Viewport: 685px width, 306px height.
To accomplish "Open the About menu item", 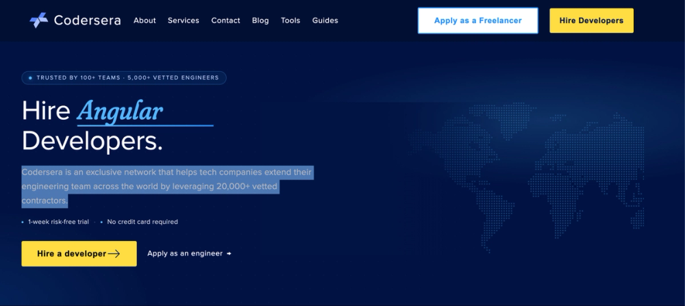I will 145,21.
